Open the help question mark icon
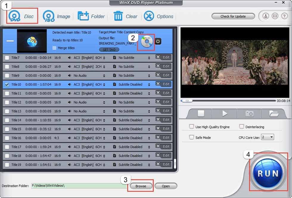This screenshot has height=198, width=292. pos(284,16)
